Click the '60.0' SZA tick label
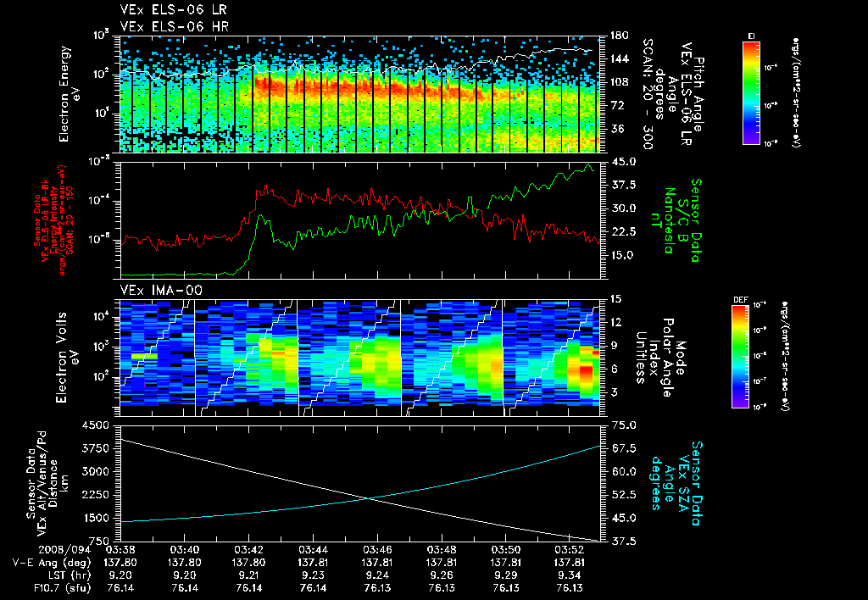Image resolution: width=868 pixels, height=600 pixels. click(622, 472)
